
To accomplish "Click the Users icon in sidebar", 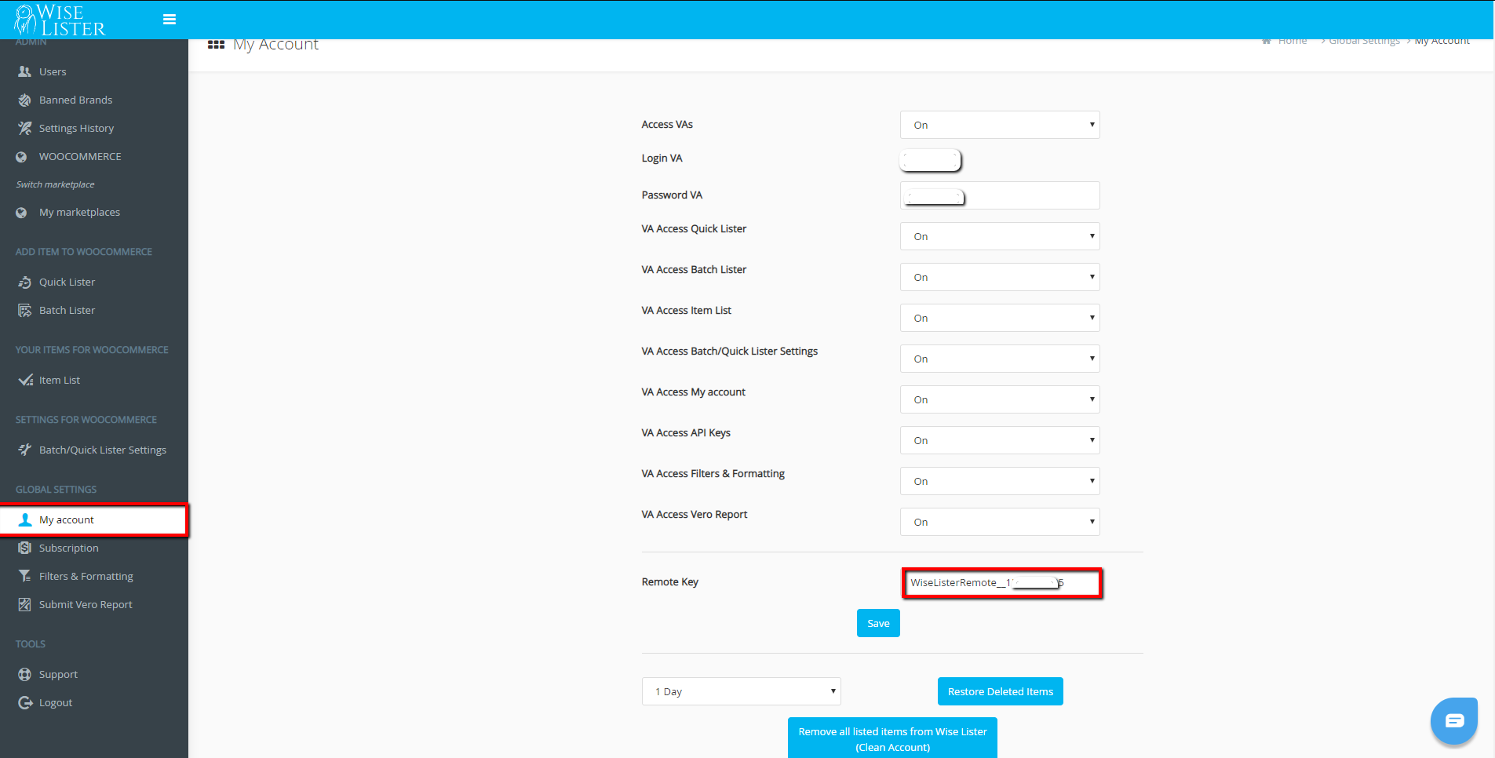I will pos(24,71).
